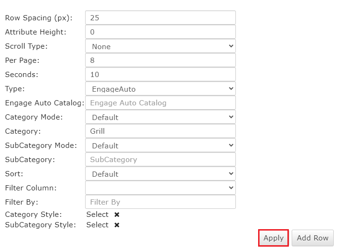The image size is (338, 249).
Task: Click the Add Row button
Action: pyautogui.click(x=312, y=238)
